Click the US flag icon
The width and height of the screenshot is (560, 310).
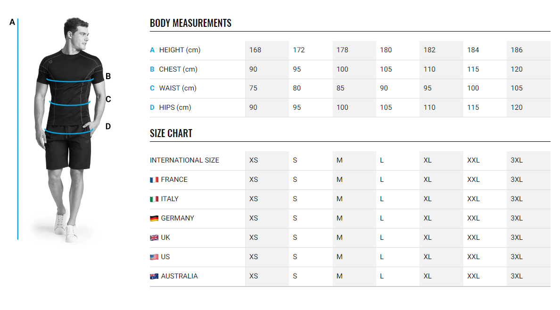(x=154, y=257)
